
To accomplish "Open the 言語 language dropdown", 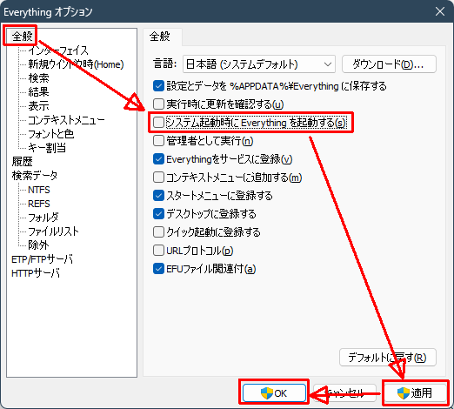I will click(x=259, y=64).
